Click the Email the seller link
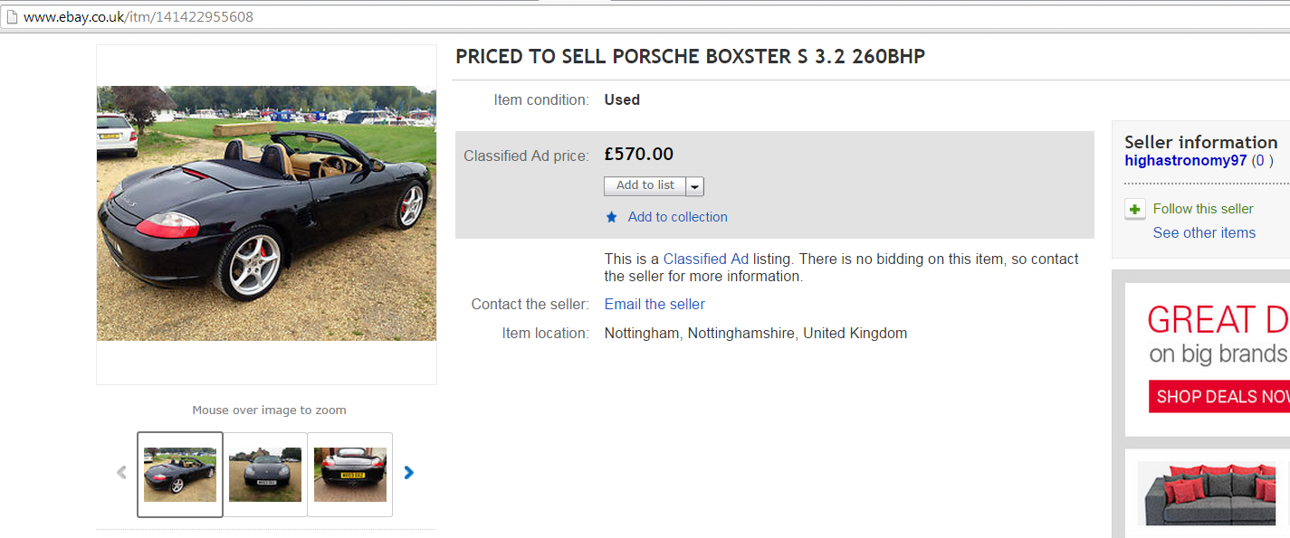1290x538 pixels. (x=655, y=304)
